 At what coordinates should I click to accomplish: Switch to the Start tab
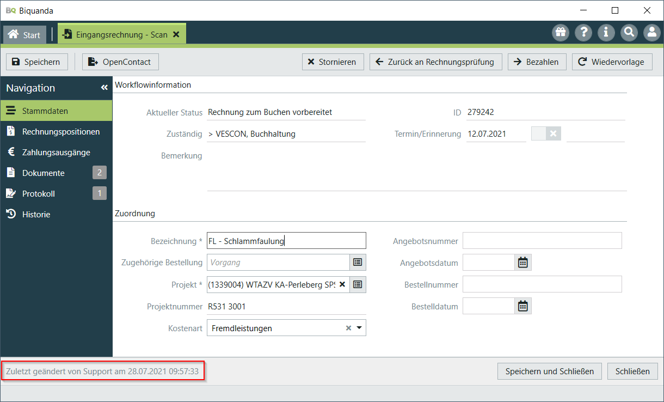point(24,34)
